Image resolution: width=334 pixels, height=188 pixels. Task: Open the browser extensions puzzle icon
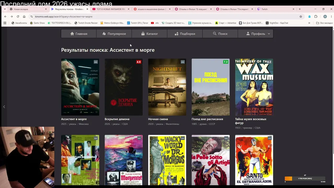tap(316, 16)
